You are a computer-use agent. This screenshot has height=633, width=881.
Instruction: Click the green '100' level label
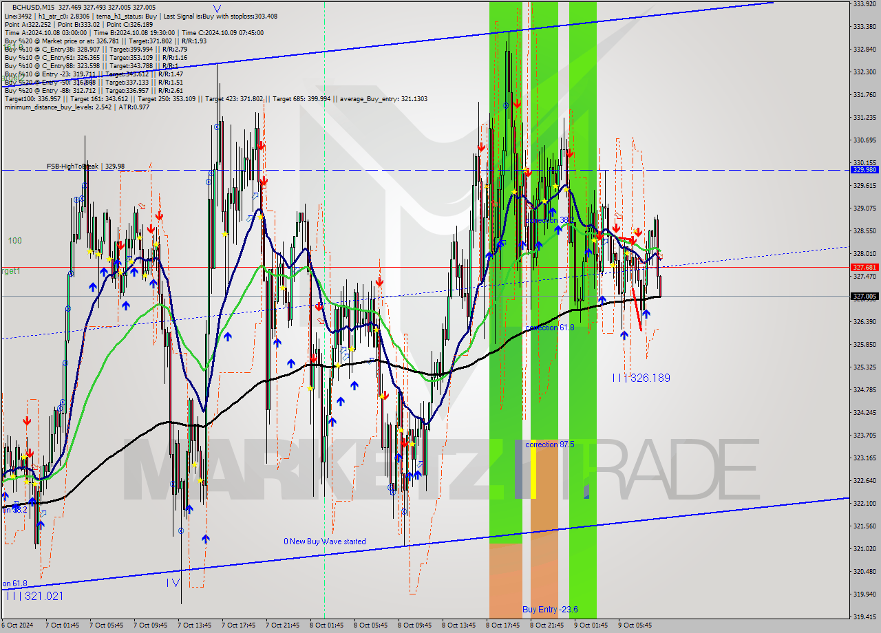click(x=15, y=241)
